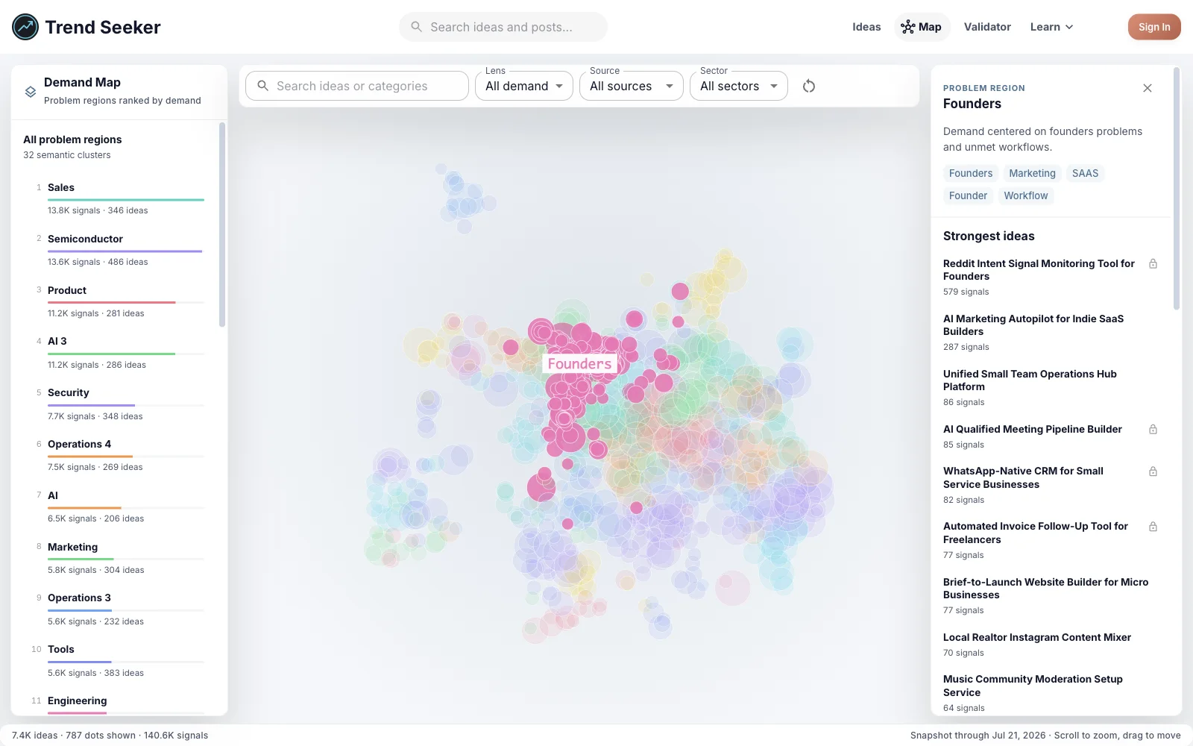Click the magnifier icon in the top search bar

click(417, 27)
